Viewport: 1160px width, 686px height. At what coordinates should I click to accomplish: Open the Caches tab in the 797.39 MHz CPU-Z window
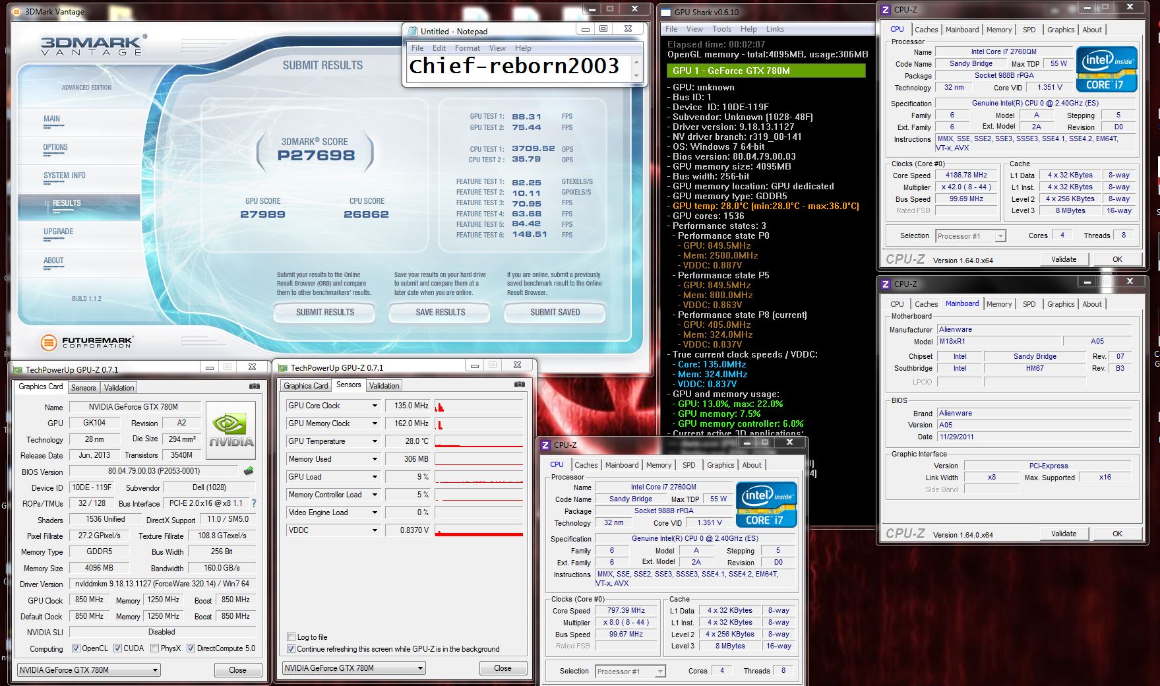point(586,465)
